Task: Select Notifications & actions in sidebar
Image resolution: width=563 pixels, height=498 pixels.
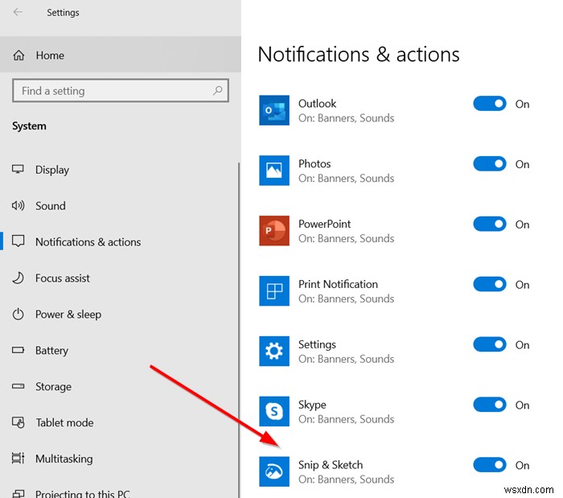Action: (119, 241)
